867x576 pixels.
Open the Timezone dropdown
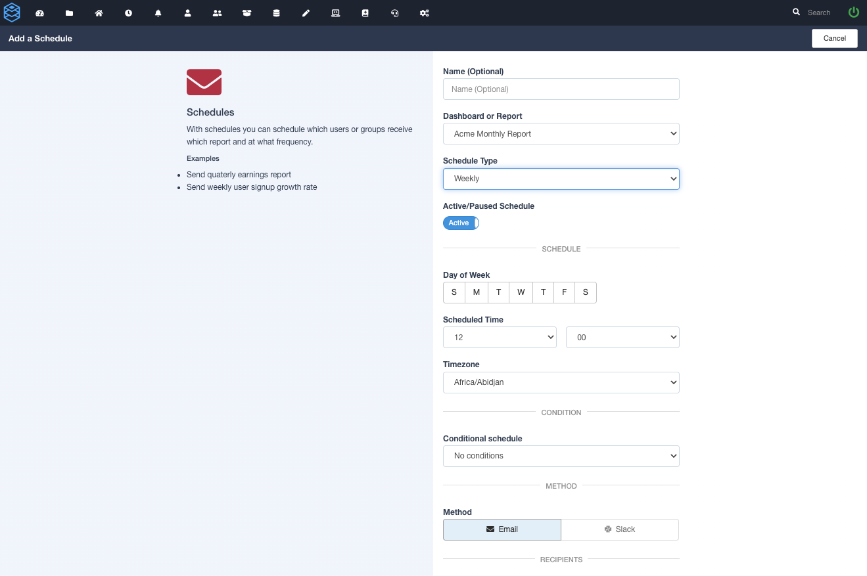click(x=561, y=382)
